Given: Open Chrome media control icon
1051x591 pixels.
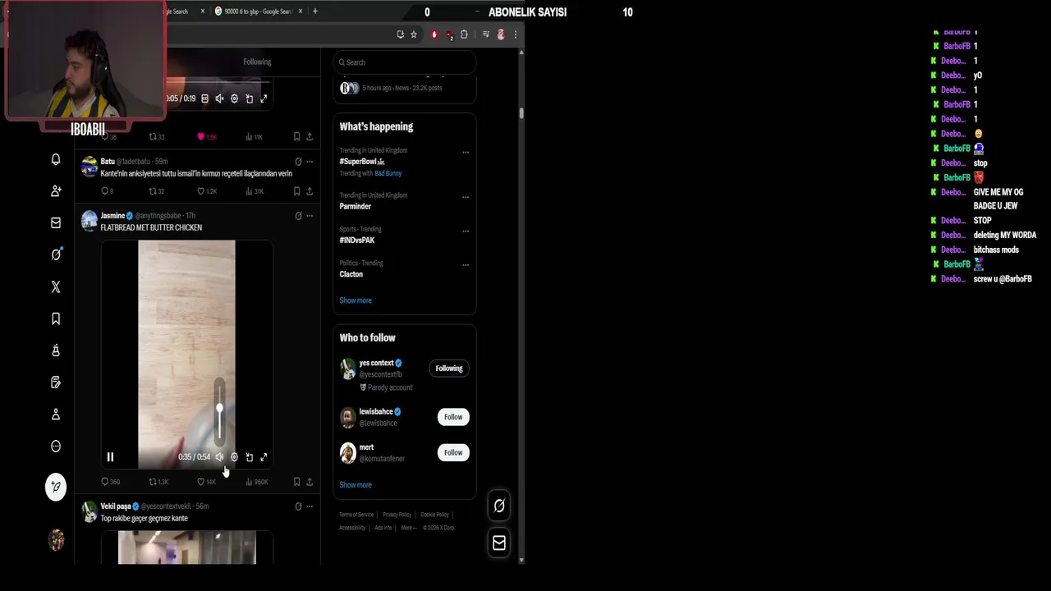Looking at the screenshot, I should [486, 34].
